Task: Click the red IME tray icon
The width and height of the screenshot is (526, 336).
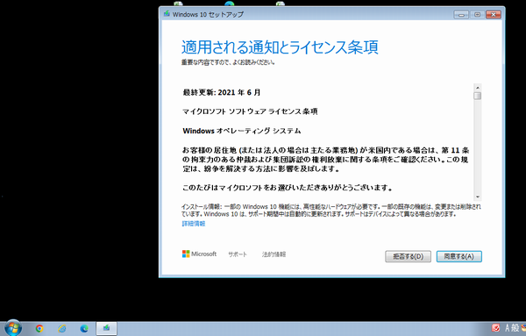Action: (x=495, y=327)
